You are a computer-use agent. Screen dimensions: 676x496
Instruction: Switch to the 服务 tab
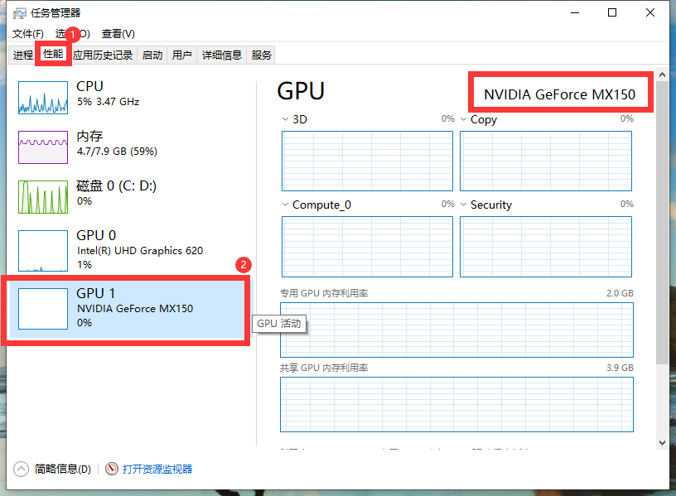(x=261, y=55)
